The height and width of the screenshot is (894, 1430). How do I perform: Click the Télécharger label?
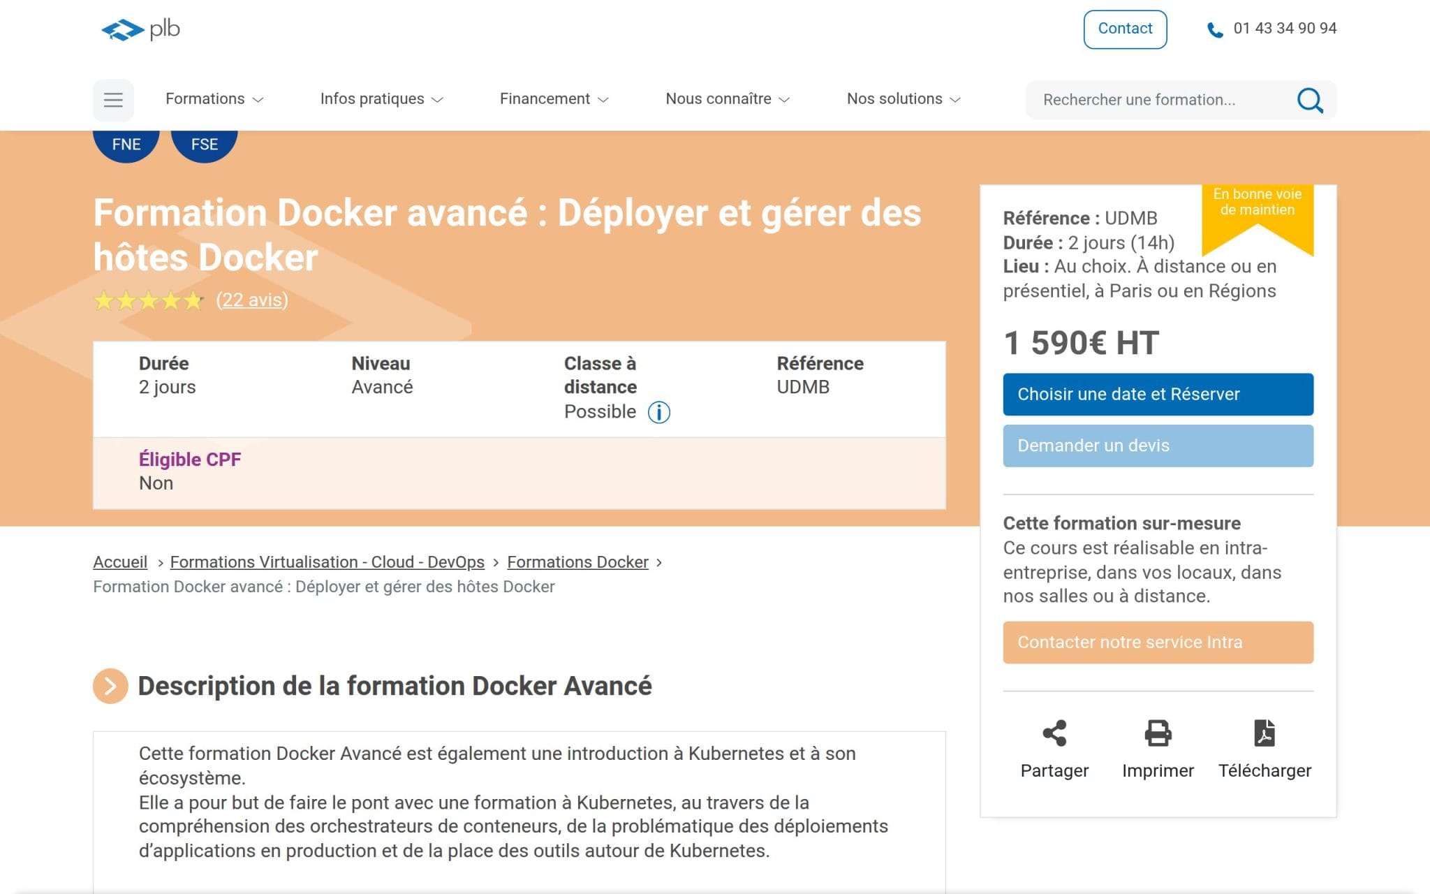click(1265, 770)
